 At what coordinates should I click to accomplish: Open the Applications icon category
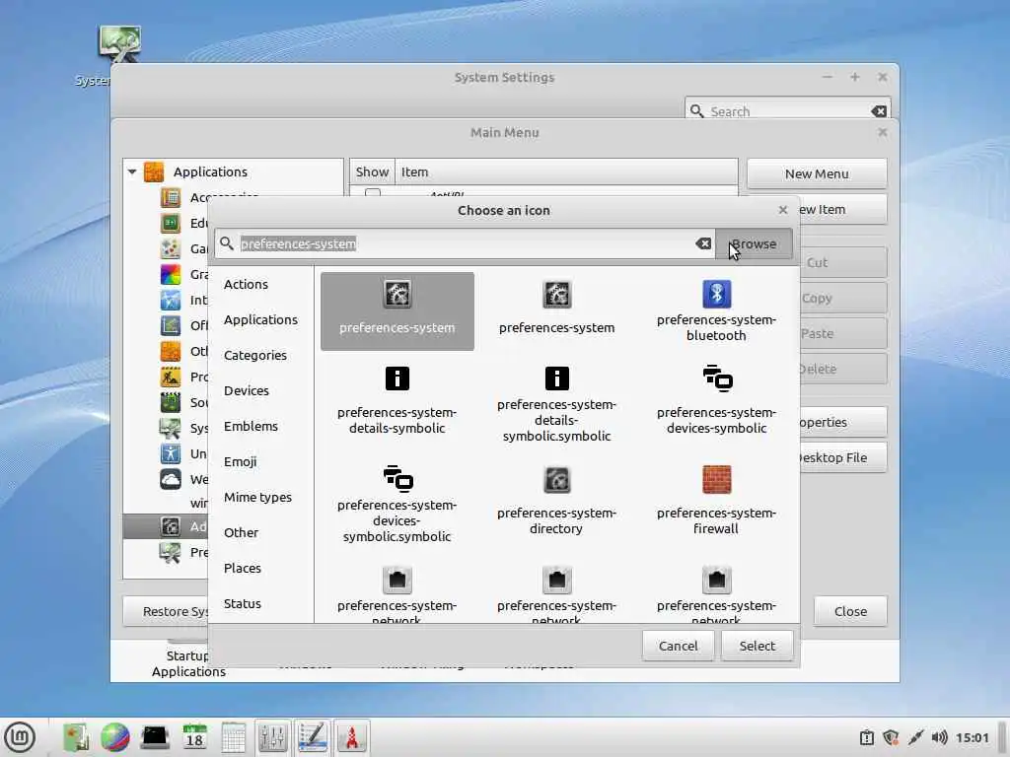pyautogui.click(x=260, y=319)
